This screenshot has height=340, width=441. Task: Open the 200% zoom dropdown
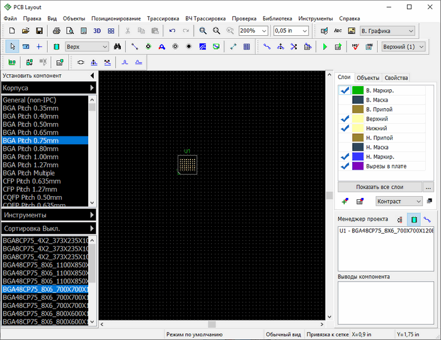(264, 31)
